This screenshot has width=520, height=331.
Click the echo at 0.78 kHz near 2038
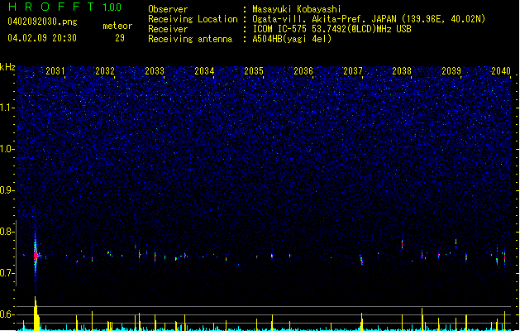tap(402, 244)
